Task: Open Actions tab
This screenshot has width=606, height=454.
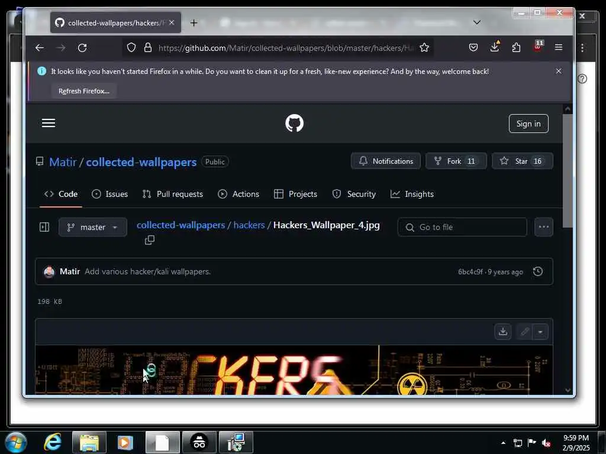Action: [238, 194]
